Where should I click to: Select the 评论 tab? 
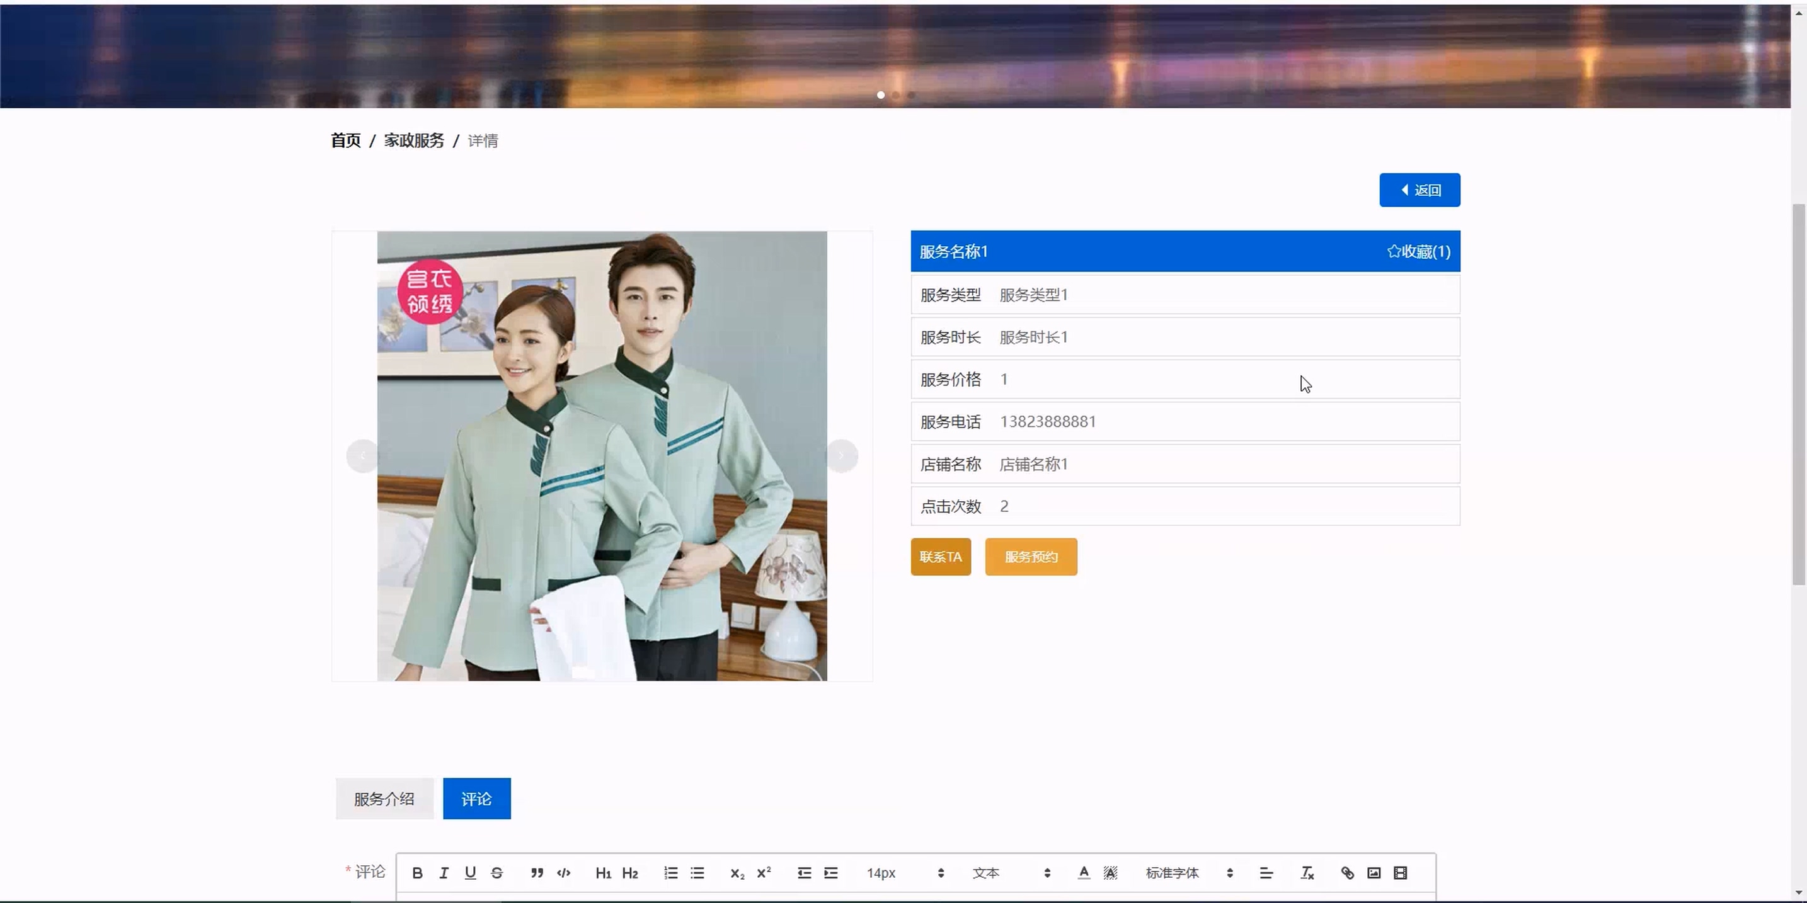pos(476,798)
